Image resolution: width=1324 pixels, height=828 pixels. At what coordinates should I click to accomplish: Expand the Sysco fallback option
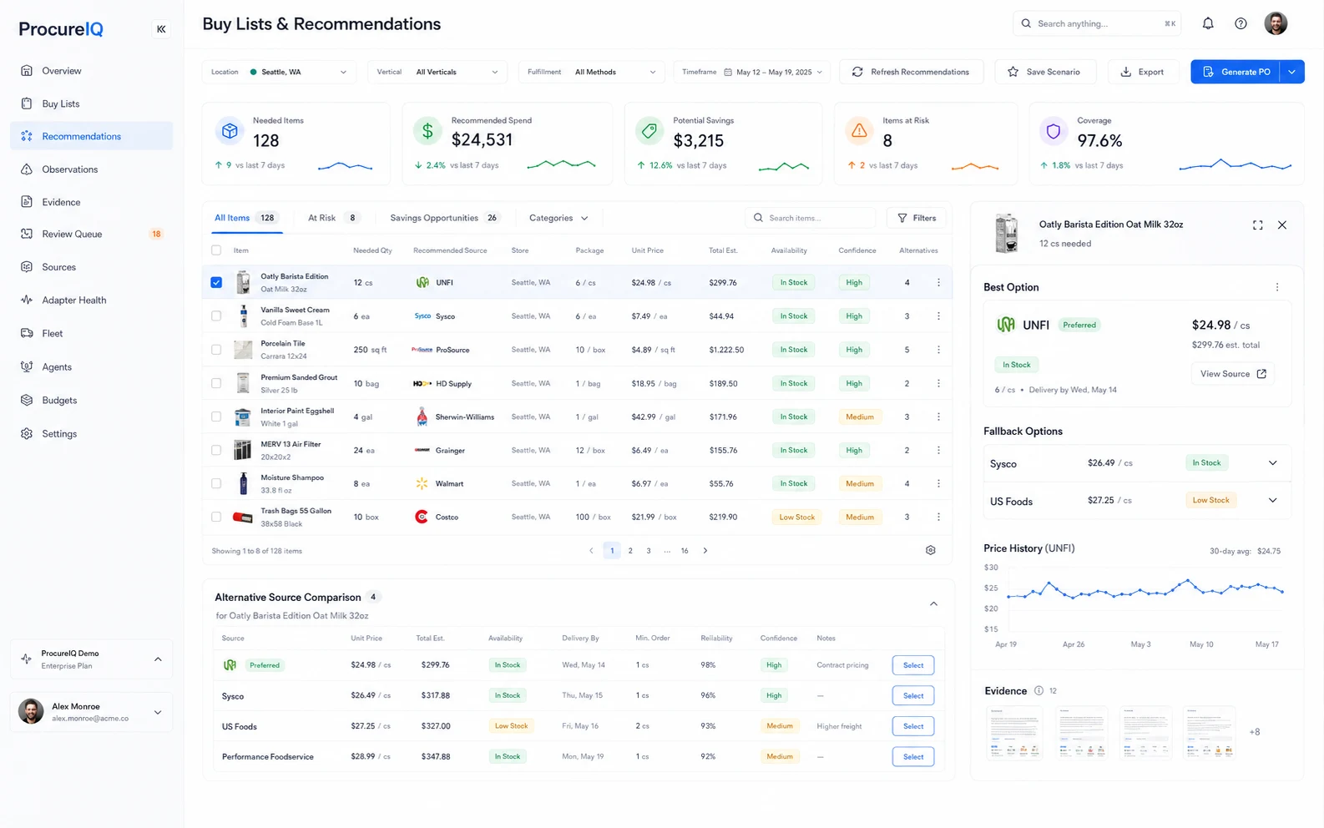tap(1272, 463)
